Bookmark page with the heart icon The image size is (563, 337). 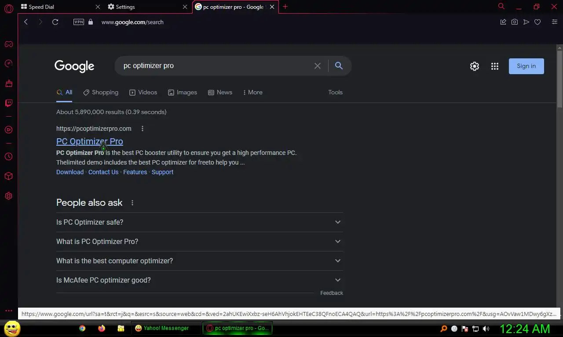click(537, 22)
